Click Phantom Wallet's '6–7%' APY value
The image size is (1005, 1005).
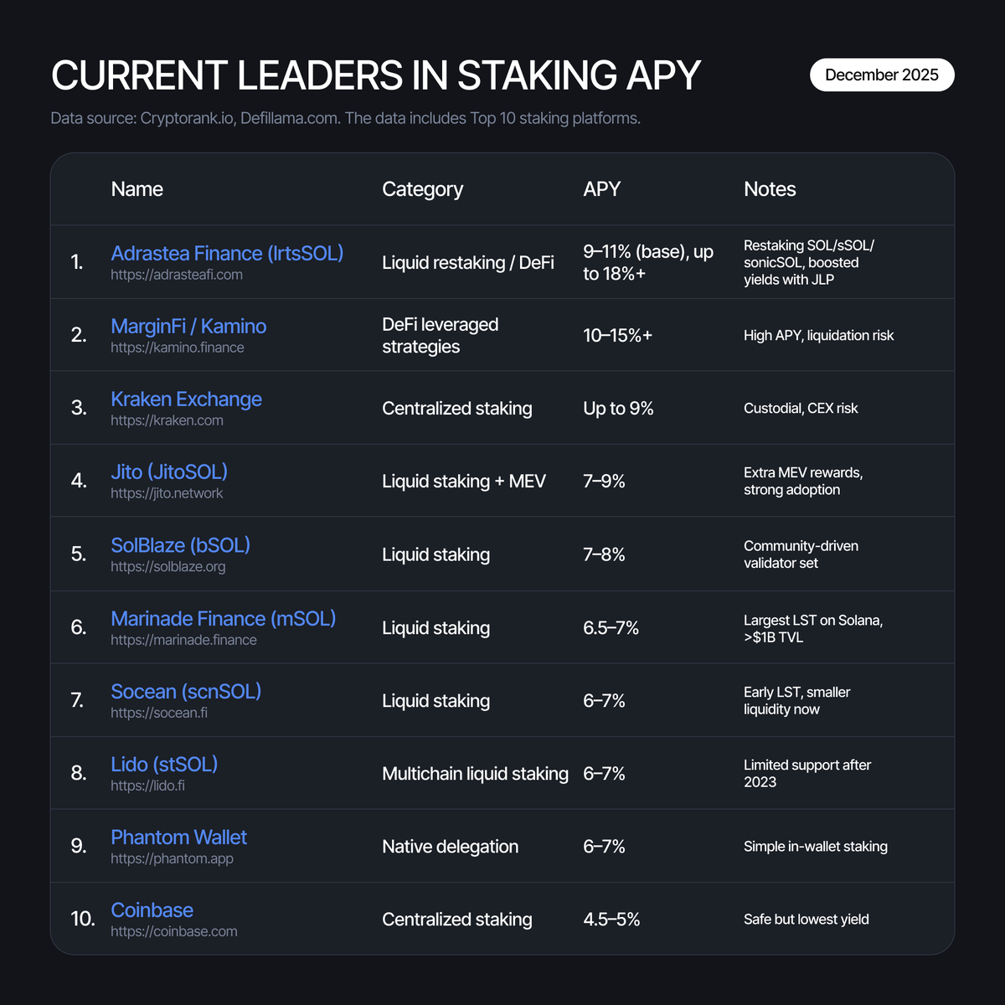click(604, 846)
